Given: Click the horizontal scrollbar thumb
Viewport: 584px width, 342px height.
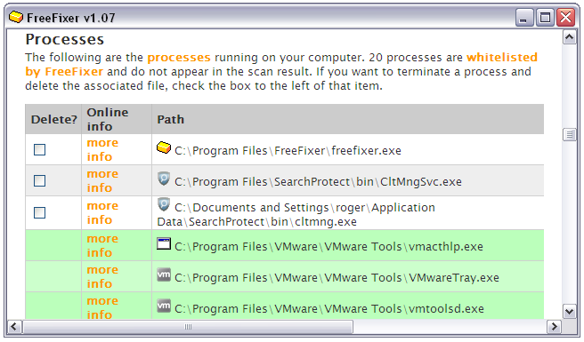Looking at the screenshot, I should pos(188,327).
